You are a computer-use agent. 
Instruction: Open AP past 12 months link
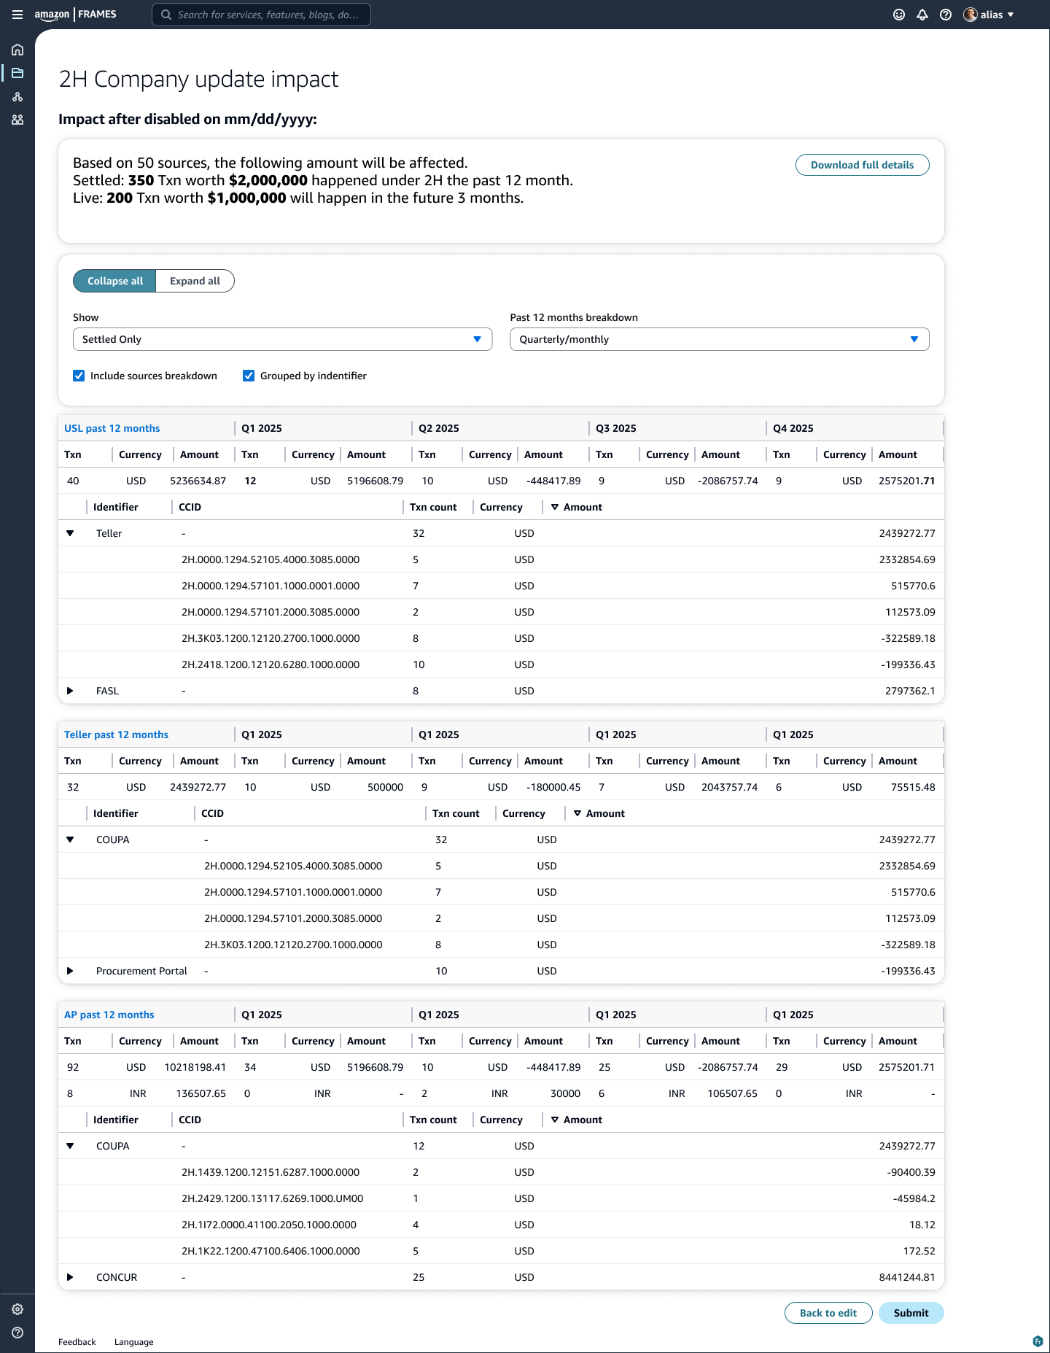click(x=109, y=1015)
